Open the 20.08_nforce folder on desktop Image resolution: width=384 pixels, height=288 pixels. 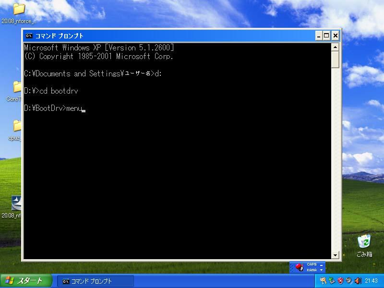tap(19, 13)
